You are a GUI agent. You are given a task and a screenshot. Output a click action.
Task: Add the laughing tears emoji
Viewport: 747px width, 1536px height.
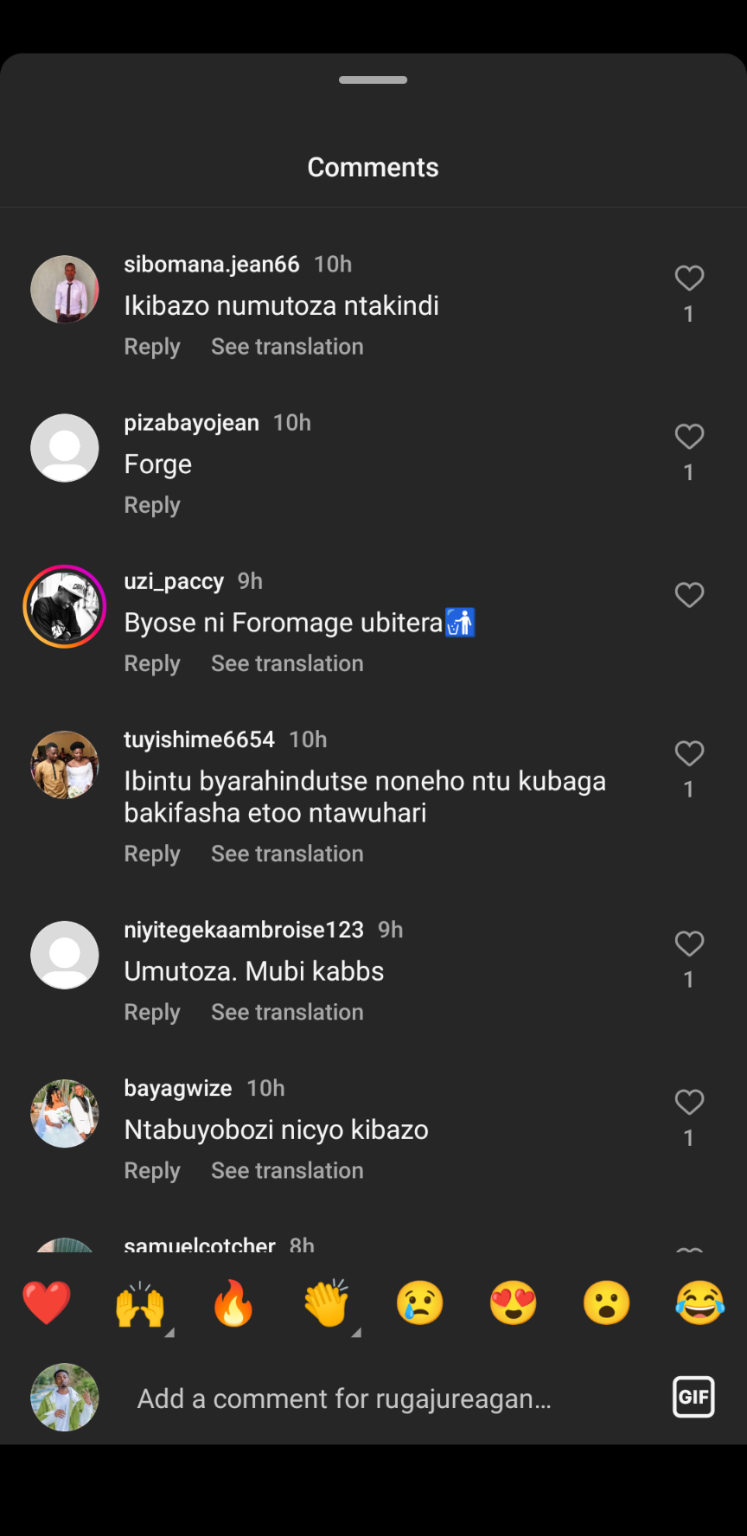700,1303
